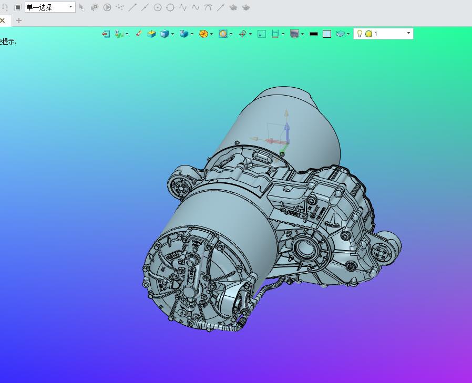472x383 pixels.
Task: Click the light bulb icon in the box
Action: 360,34
